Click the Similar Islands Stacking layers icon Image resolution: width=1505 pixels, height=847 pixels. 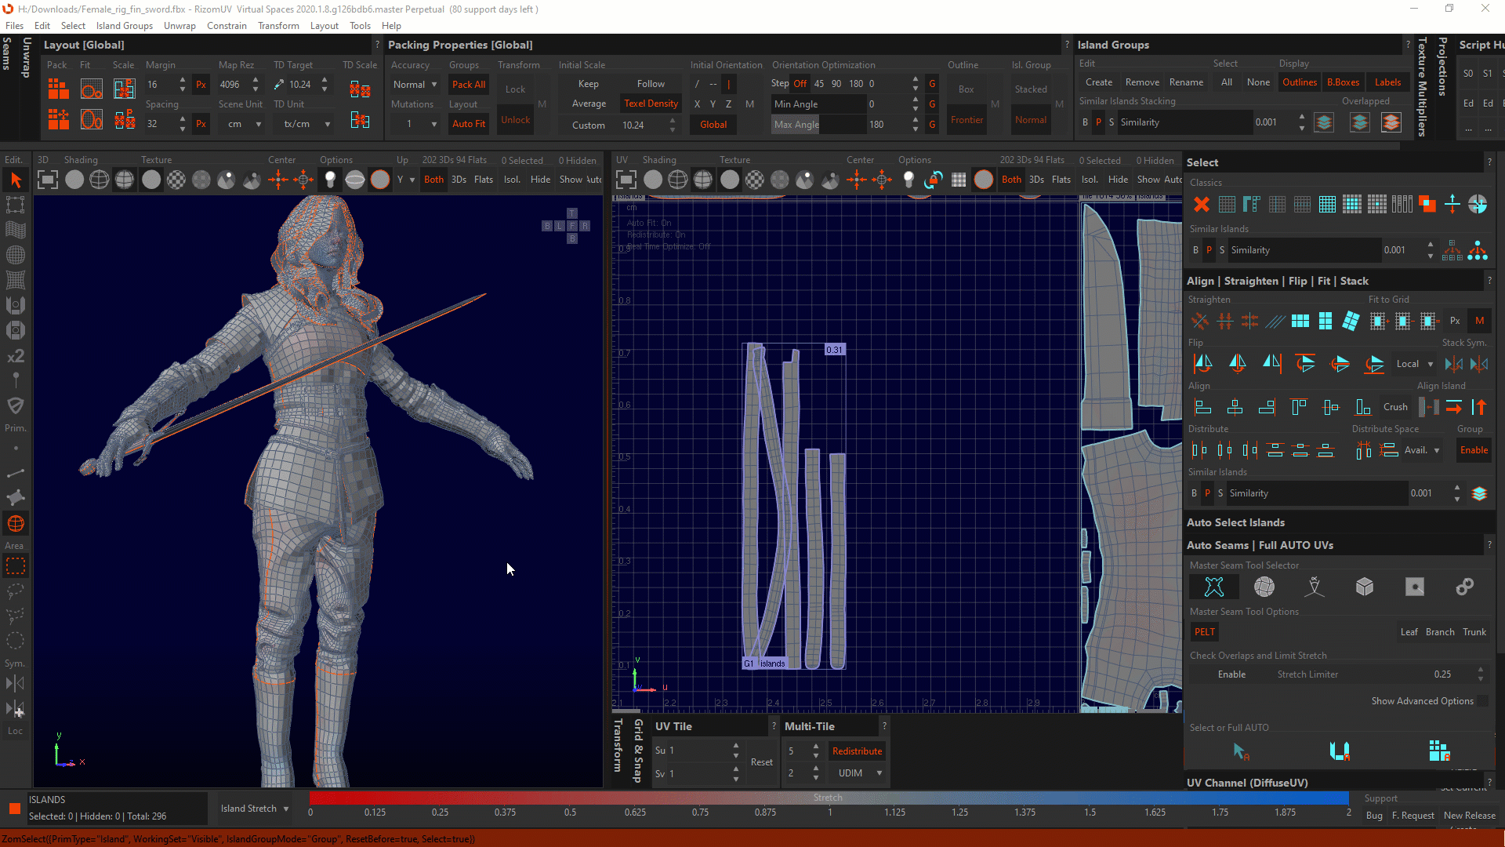click(1324, 122)
